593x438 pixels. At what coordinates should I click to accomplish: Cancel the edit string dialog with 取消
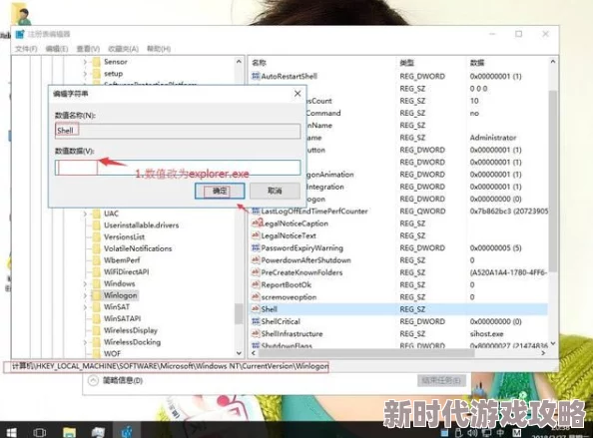pyautogui.click(x=275, y=191)
